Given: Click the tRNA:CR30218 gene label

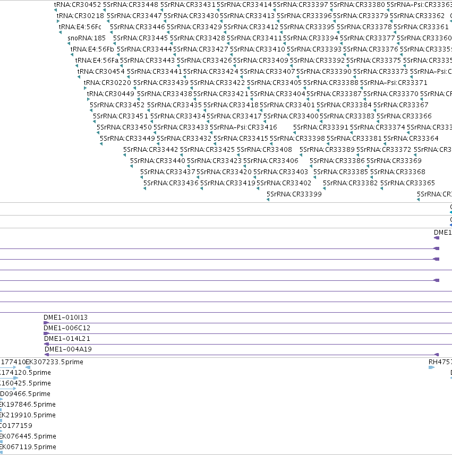Looking at the screenshot, I should pyautogui.click(x=80, y=16).
